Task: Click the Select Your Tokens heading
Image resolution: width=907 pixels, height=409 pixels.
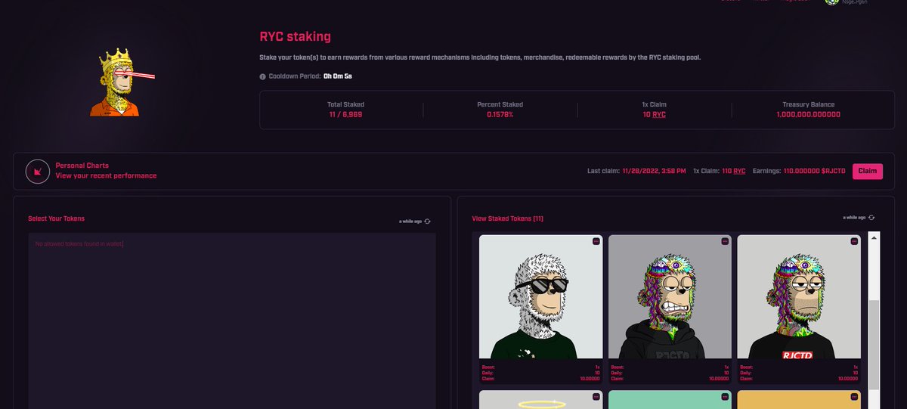Action: tap(57, 218)
